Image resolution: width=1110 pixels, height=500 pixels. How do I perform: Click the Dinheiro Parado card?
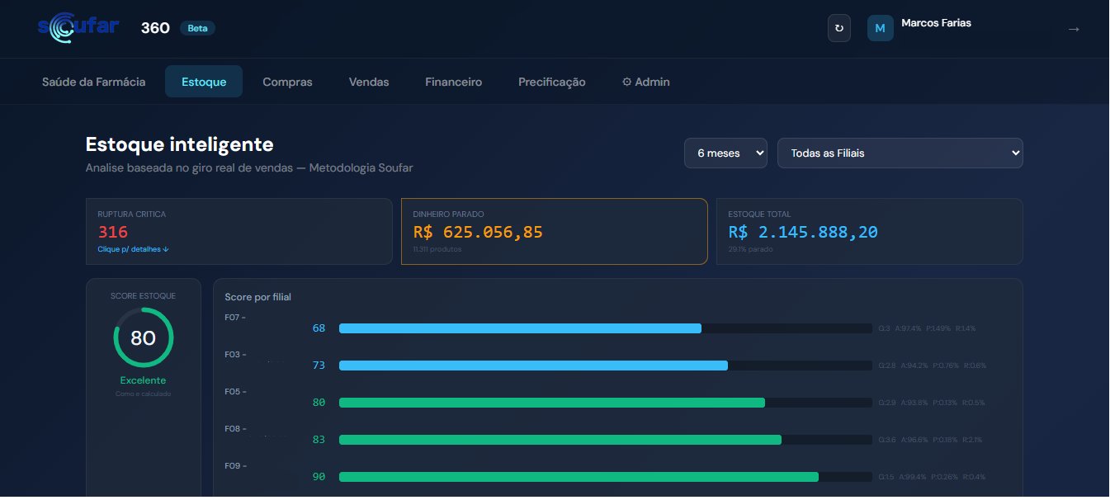pyautogui.click(x=555, y=232)
